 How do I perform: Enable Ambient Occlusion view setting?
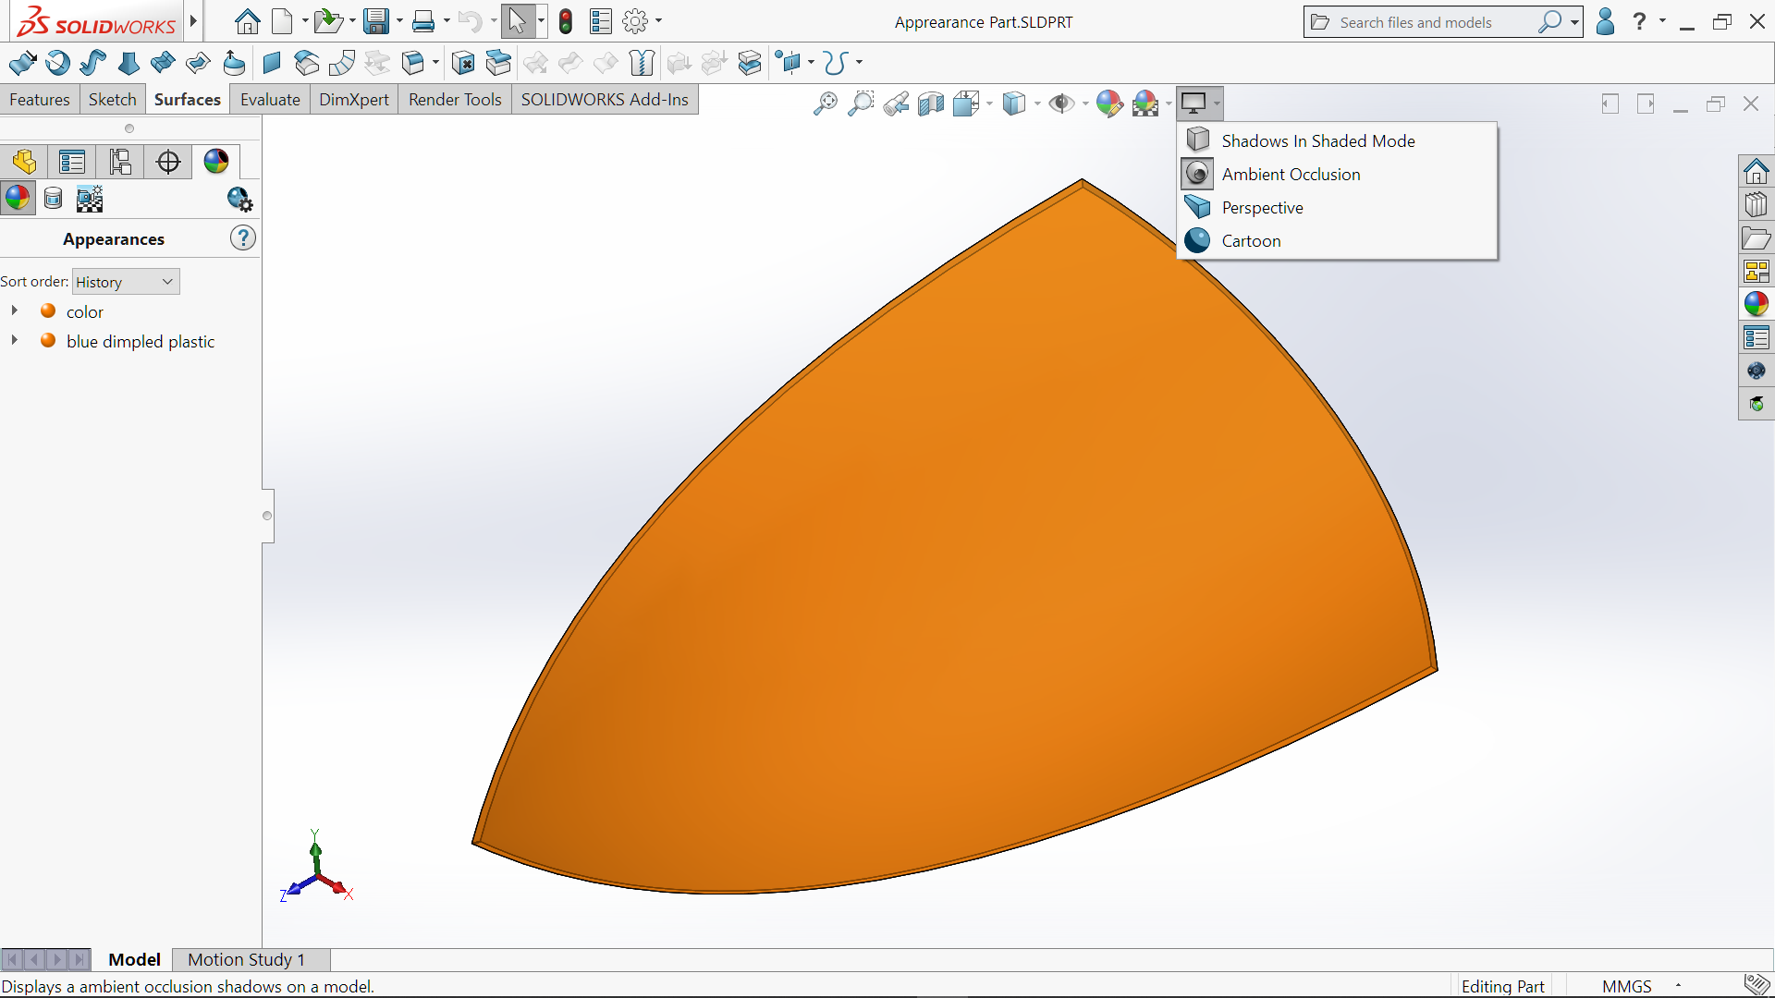(x=1291, y=174)
